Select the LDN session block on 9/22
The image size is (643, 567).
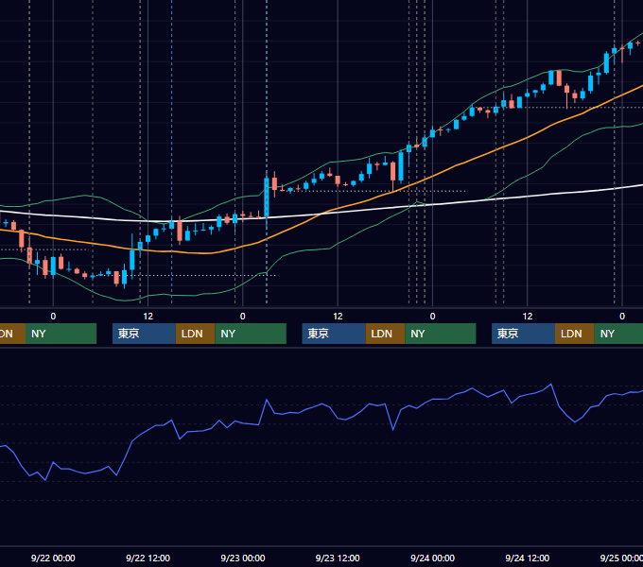(195, 334)
